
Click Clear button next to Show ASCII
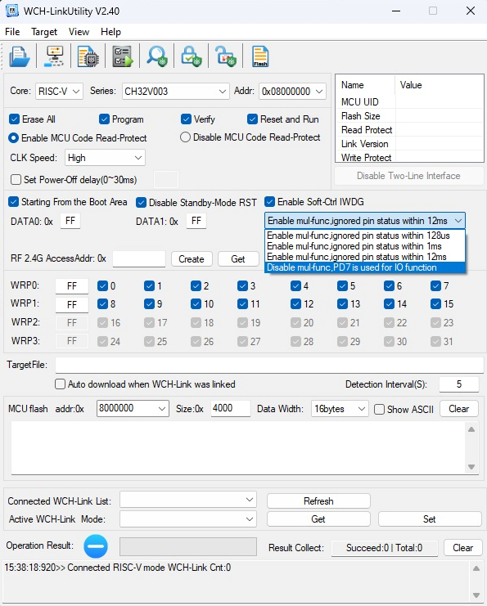459,409
